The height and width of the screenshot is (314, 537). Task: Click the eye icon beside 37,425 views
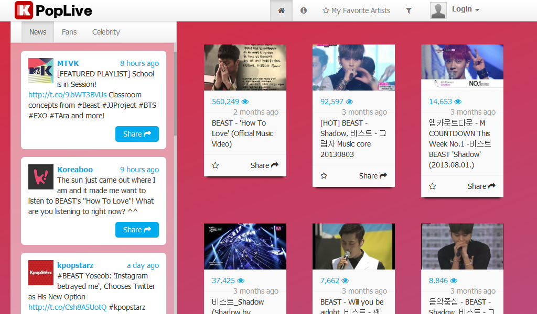pos(241,281)
